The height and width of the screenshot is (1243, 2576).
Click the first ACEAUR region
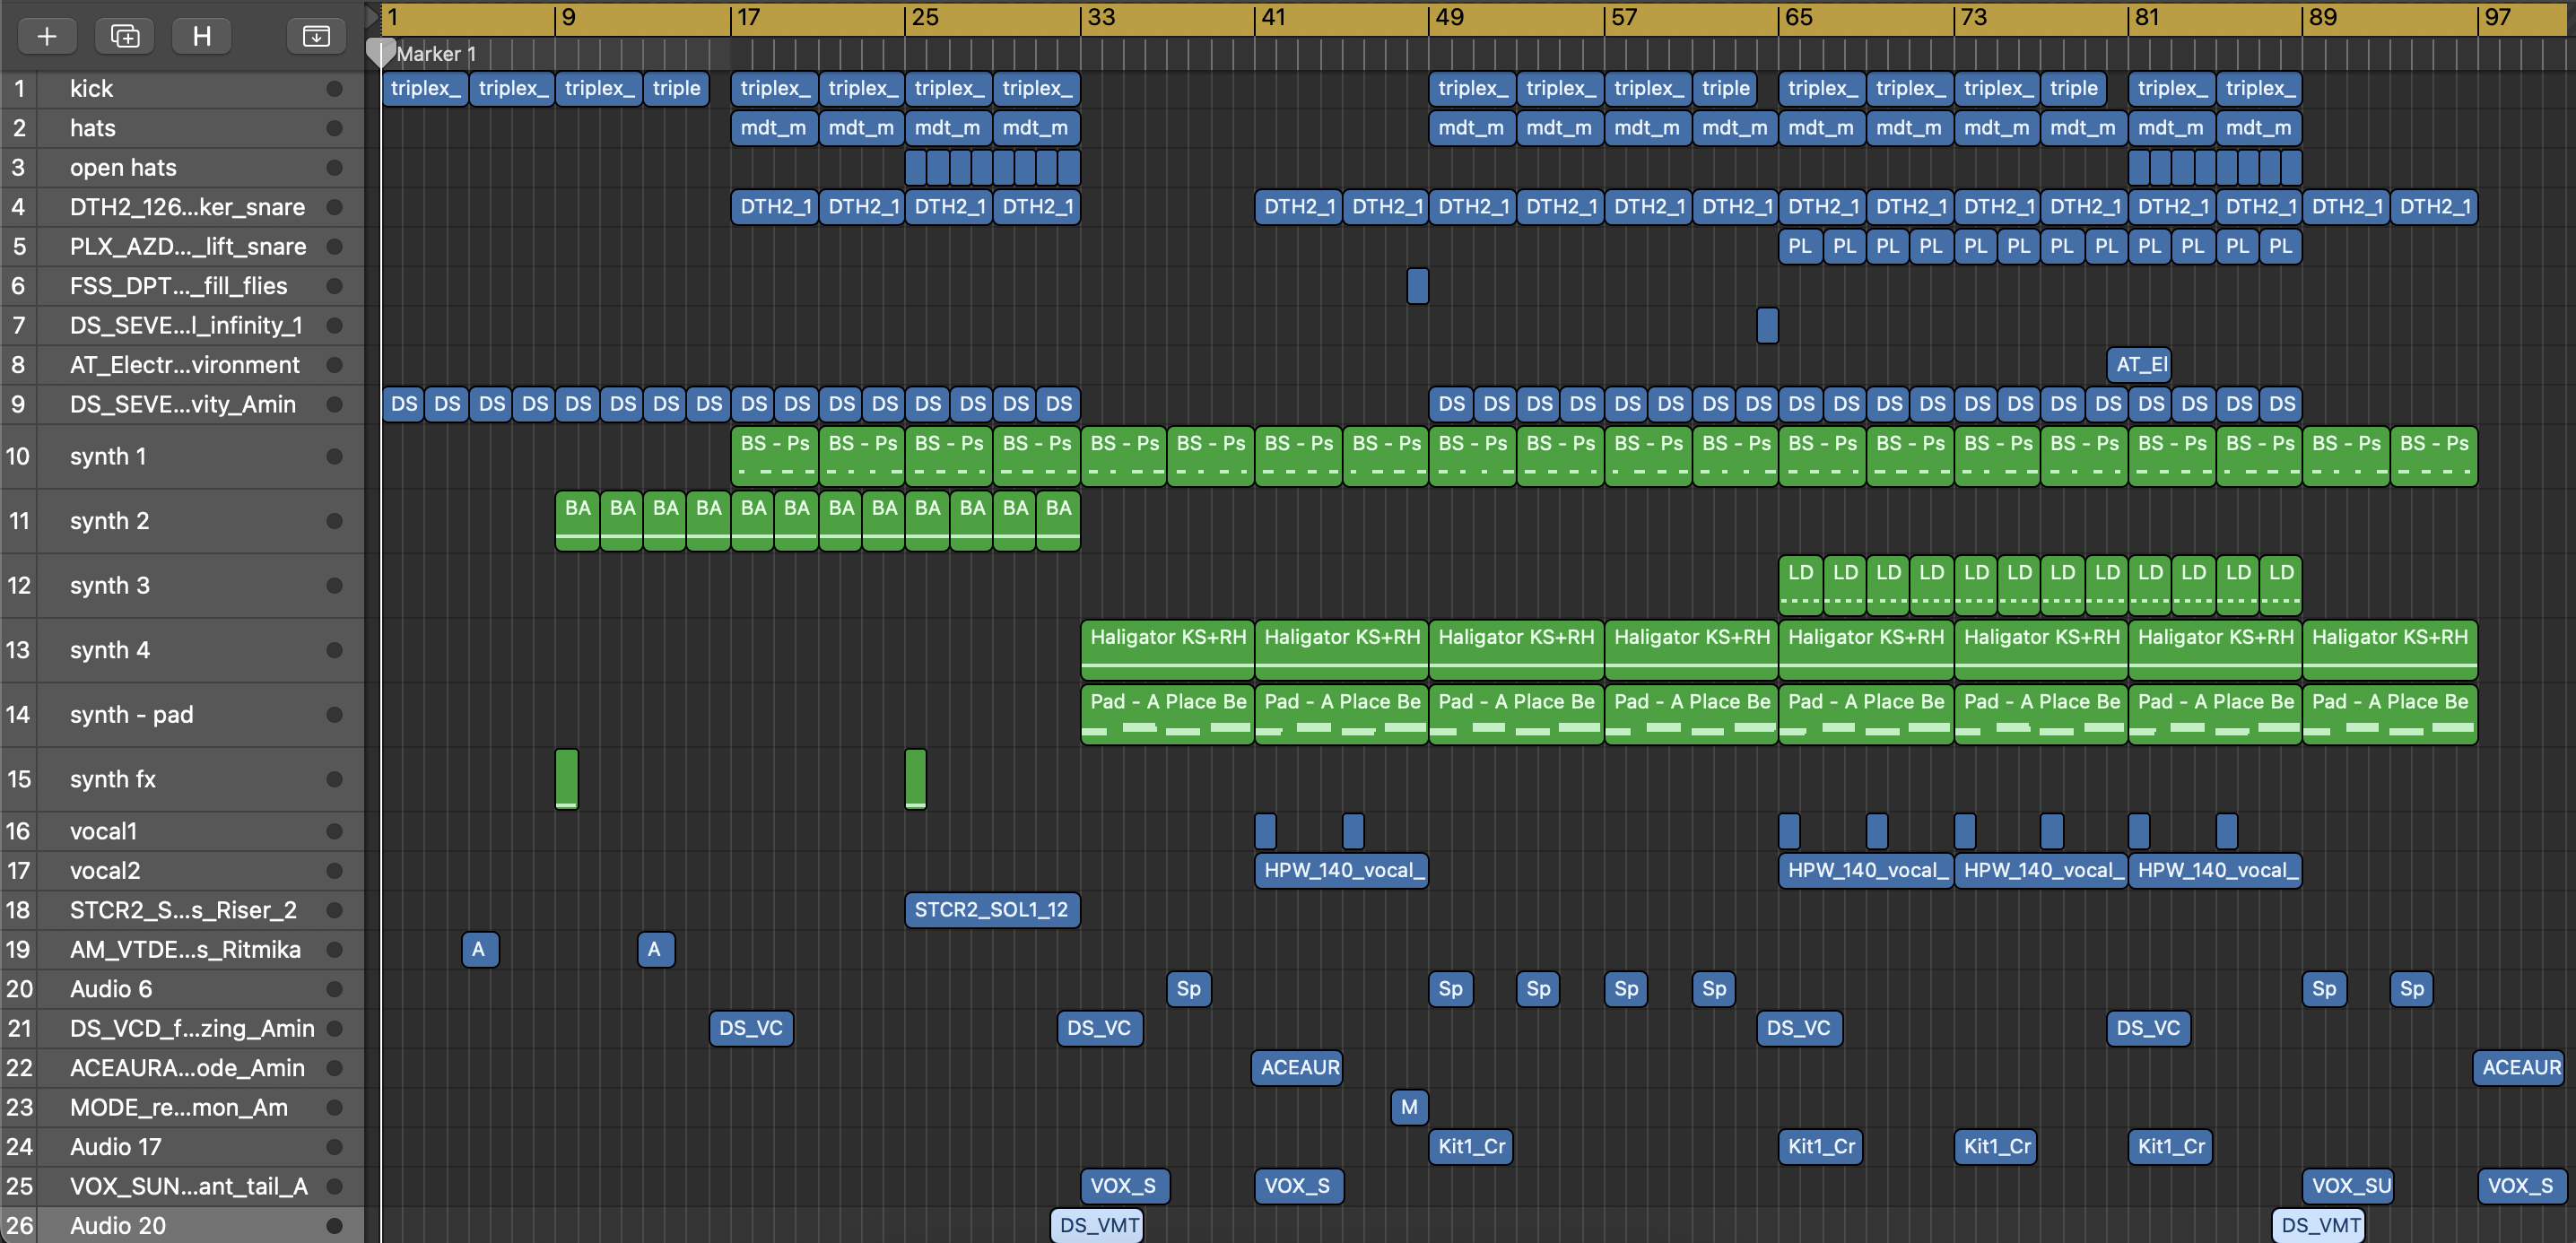click(x=1297, y=1067)
